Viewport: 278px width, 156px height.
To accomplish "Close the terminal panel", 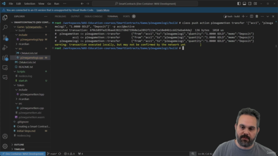I will click(273, 16).
